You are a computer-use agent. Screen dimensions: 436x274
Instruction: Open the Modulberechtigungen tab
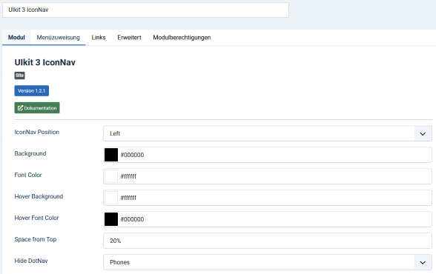click(x=182, y=38)
